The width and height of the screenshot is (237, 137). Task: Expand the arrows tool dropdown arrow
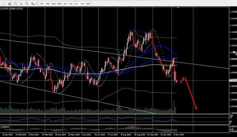click(36, 4)
